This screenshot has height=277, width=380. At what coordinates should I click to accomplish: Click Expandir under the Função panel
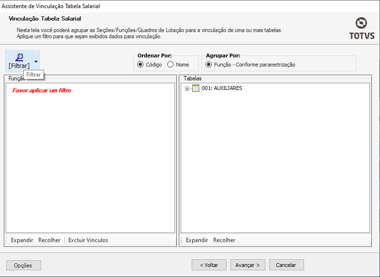[x=22, y=240]
